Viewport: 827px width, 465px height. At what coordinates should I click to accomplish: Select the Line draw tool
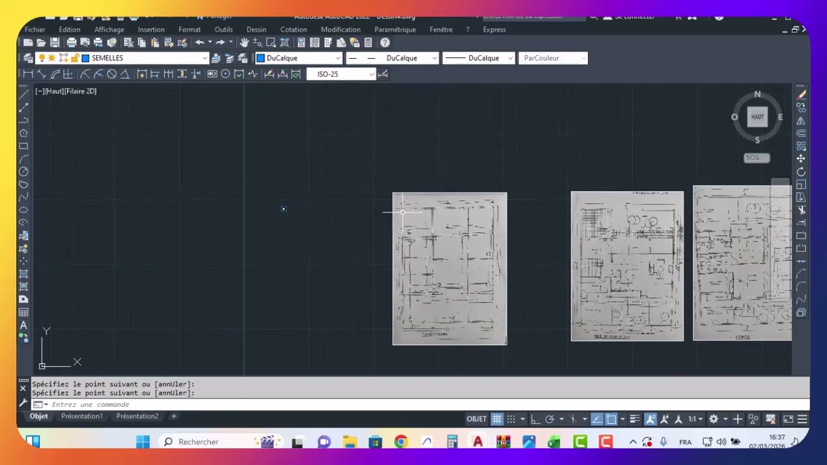(x=23, y=95)
